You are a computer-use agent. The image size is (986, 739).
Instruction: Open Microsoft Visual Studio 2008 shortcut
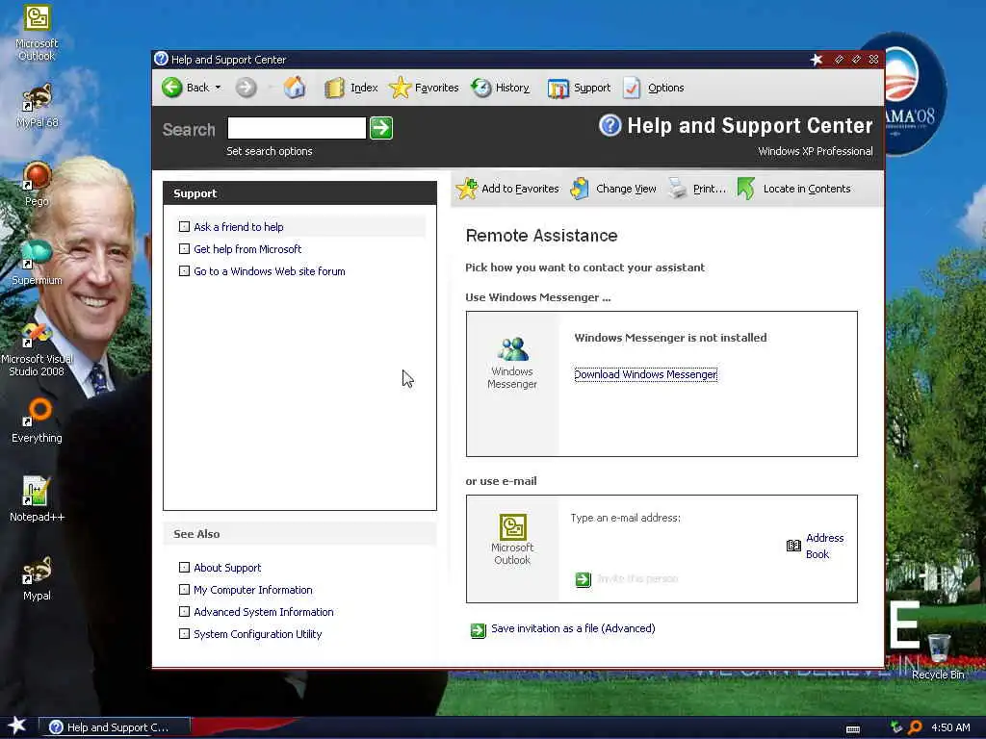click(37, 349)
